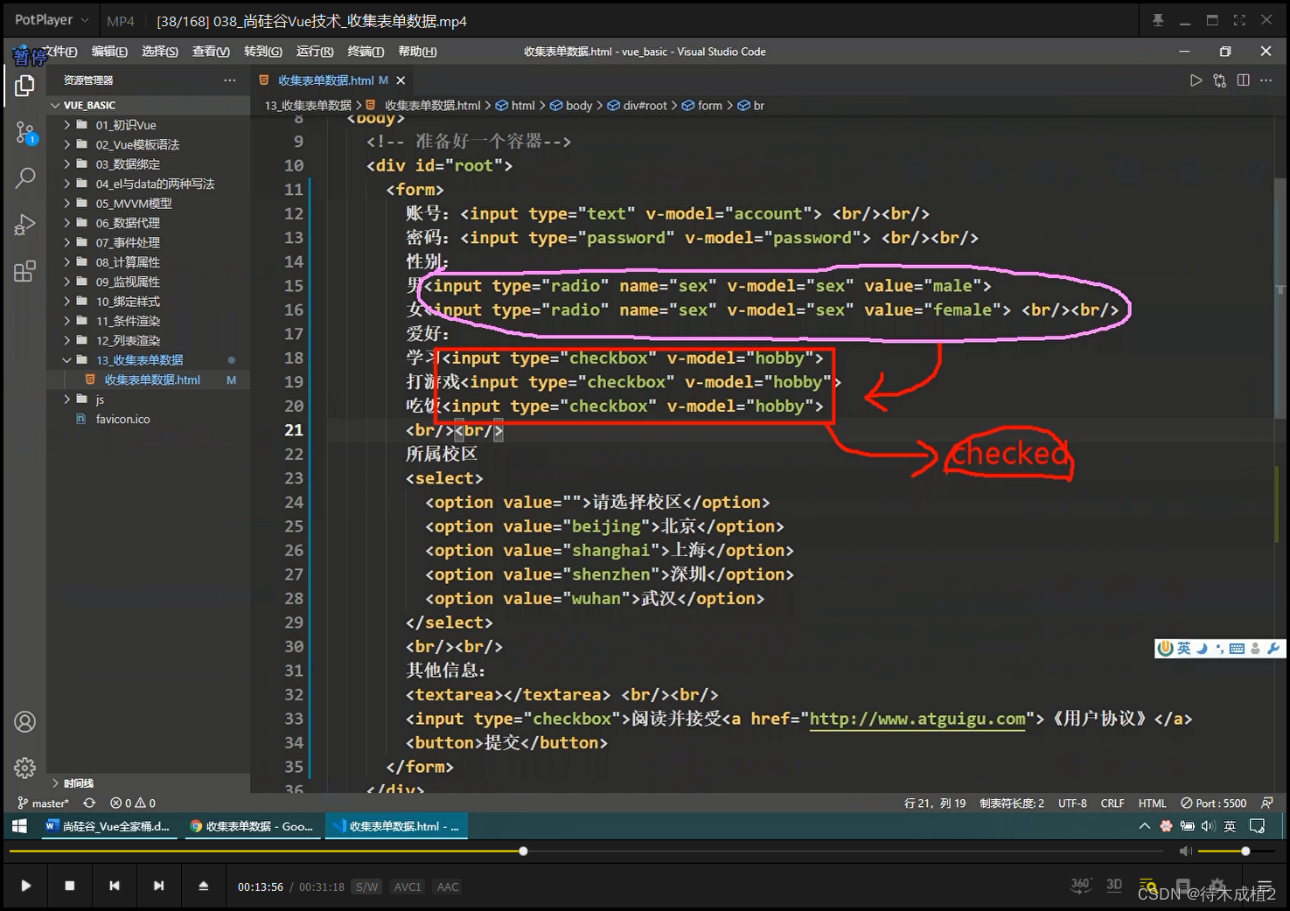
Task: Click the UTF-8 encoding indicator
Action: click(x=1072, y=803)
